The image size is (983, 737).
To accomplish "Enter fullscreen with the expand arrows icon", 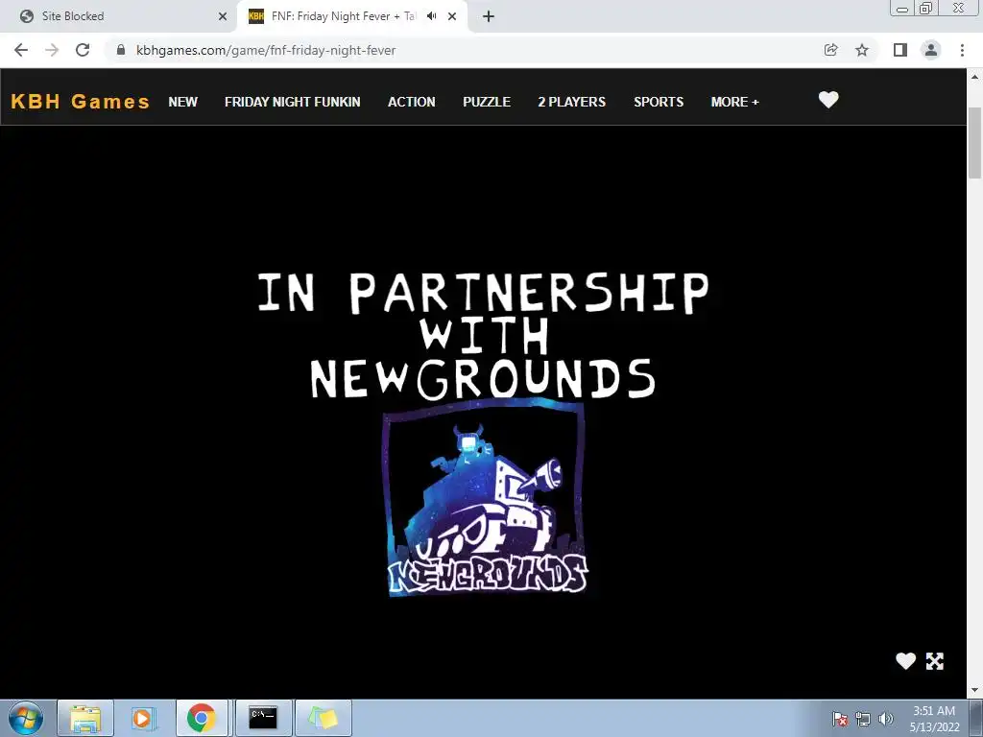I will point(935,661).
